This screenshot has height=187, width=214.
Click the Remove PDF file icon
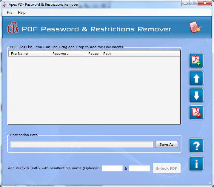pos(196,112)
